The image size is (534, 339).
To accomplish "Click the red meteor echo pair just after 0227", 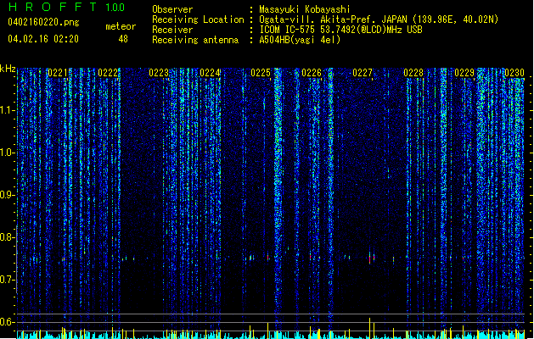I will [x=372, y=257].
